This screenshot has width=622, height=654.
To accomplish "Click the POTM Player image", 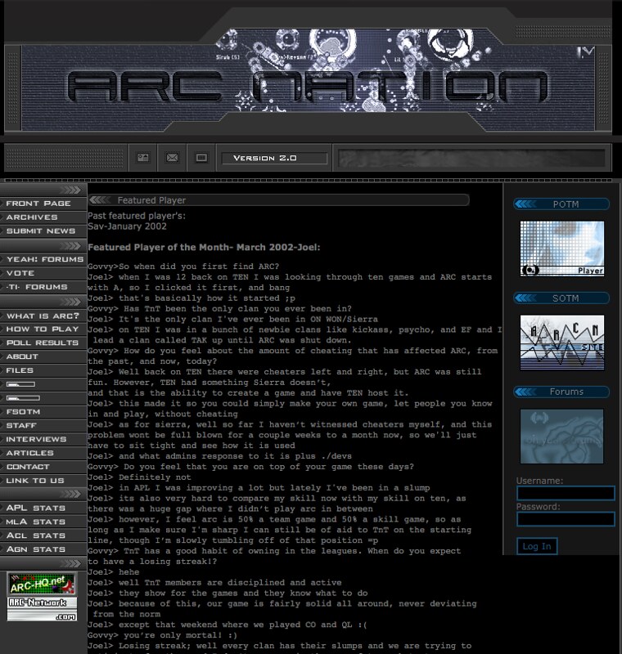I will point(562,248).
